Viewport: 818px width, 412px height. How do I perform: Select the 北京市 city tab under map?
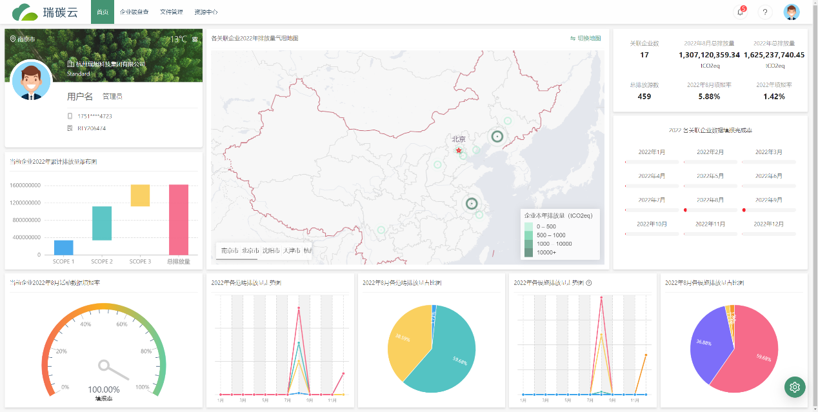click(250, 251)
